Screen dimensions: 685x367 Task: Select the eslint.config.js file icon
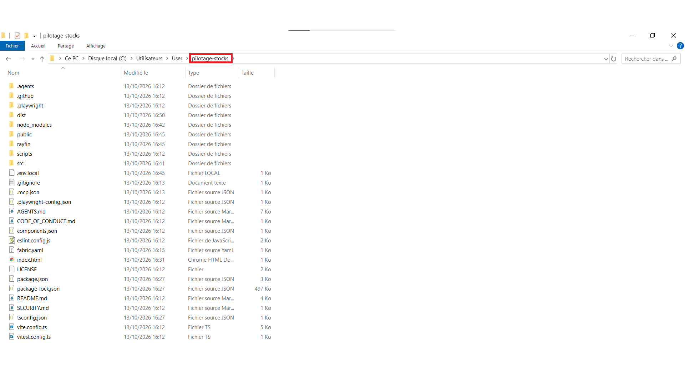[x=12, y=240]
